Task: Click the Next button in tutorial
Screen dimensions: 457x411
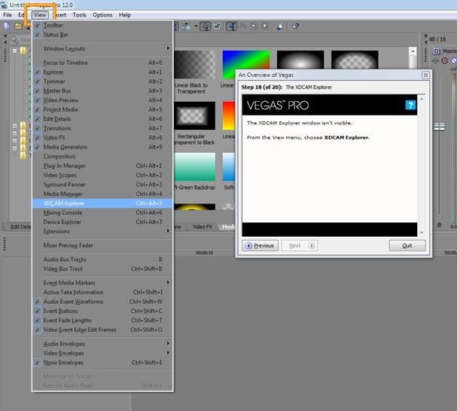Action: pos(300,246)
